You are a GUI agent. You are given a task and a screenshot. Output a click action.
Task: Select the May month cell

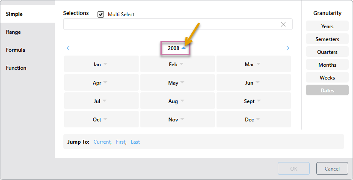(x=173, y=83)
